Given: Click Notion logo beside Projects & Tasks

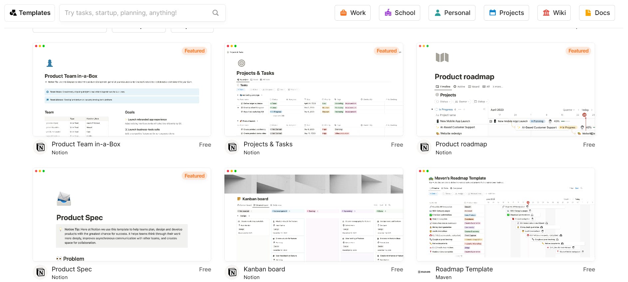Looking at the screenshot, I should (x=232, y=147).
